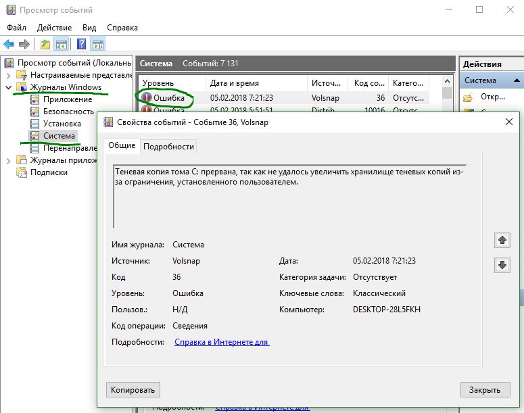Click the Сведения operation code value
The width and height of the screenshot is (524, 413).
tap(190, 326)
